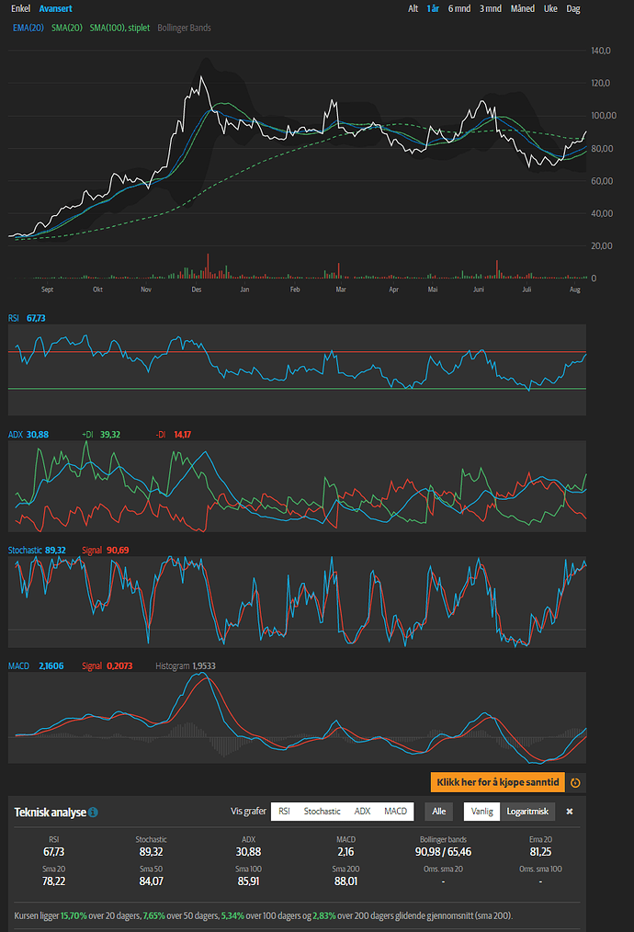Toggle the EMA(20) overlay

coord(28,28)
